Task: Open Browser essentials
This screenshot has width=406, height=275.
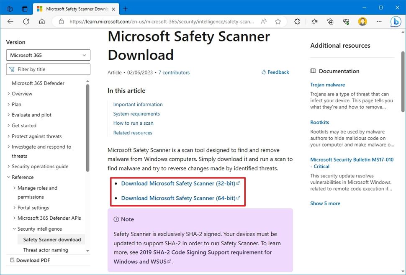Action: [x=346, y=21]
